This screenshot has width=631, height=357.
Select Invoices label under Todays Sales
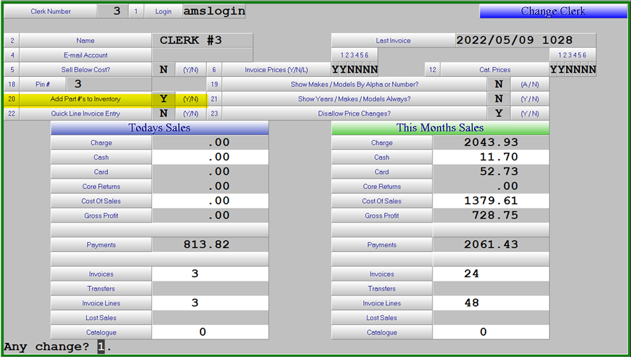click(x=101, y=274)
